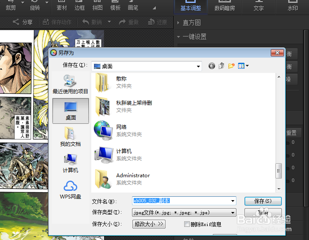
Task: Select the Crop (裁剪) tool
Action: [11, 6]
